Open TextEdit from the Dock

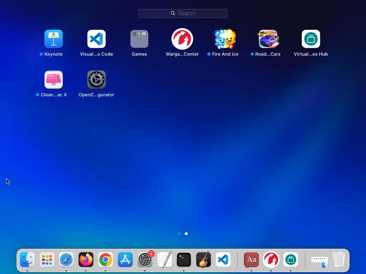164,259
